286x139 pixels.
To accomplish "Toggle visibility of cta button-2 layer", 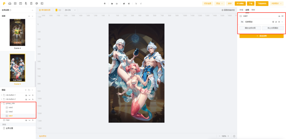I will (29, 99).
